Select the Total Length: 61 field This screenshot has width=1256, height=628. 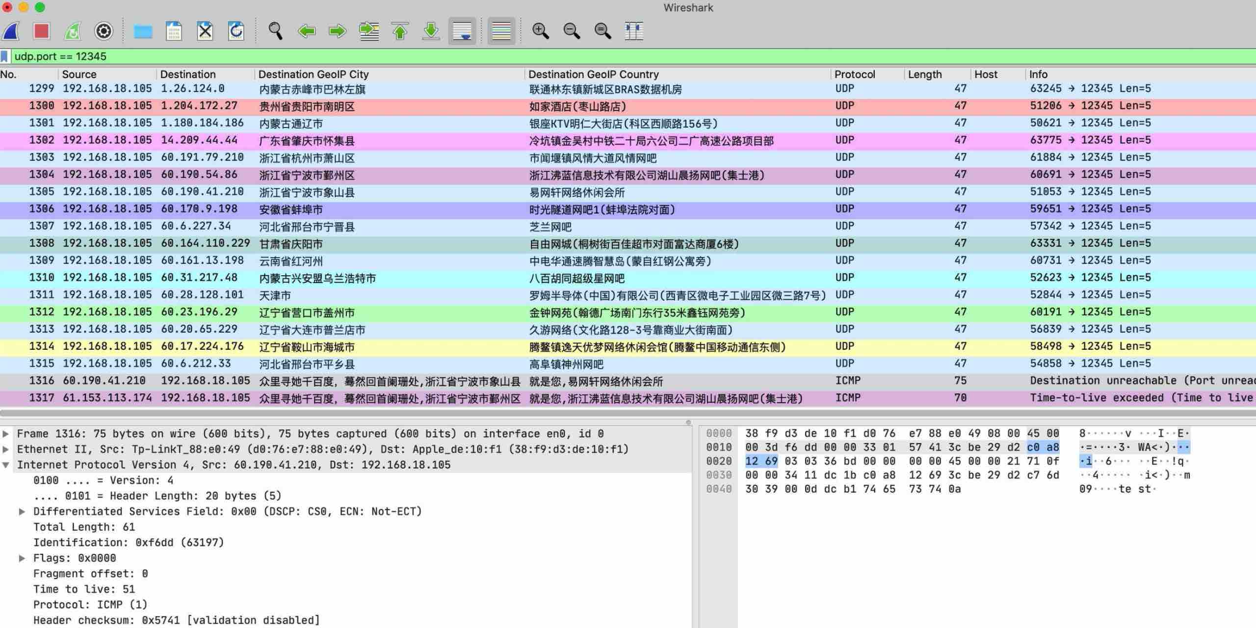(84, 527)
